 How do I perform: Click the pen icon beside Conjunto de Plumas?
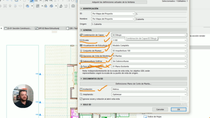click(x=81, y=51)
